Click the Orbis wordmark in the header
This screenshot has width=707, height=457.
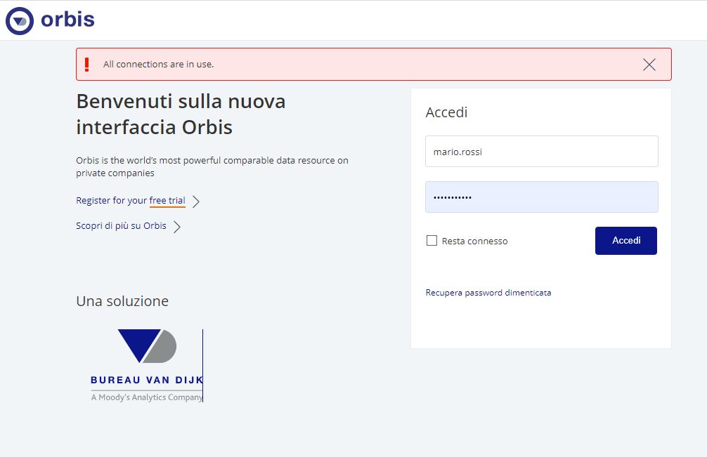pyautogui.click(x=67, y=20)
